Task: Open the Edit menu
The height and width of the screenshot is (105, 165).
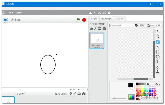Action: tap(19, 13)
